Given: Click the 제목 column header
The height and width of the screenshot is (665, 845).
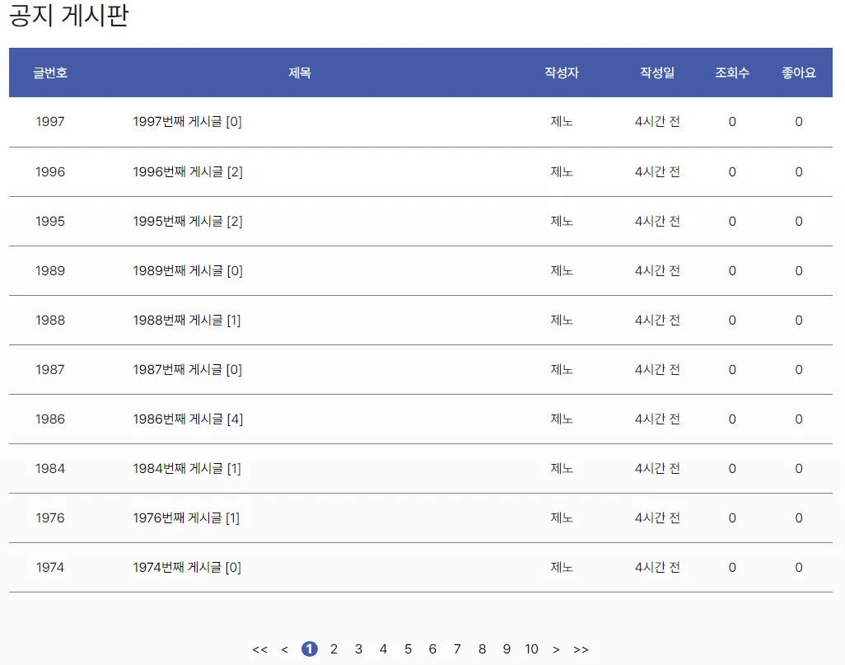Looking at the screenshot, I should click(300, 73).
